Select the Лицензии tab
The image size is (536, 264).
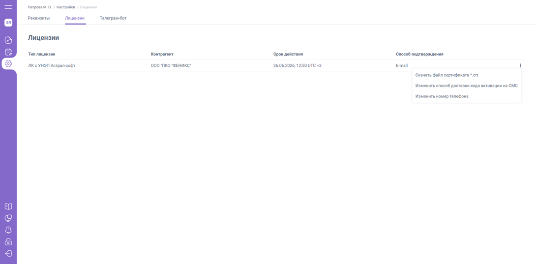[x=75, y=18]
